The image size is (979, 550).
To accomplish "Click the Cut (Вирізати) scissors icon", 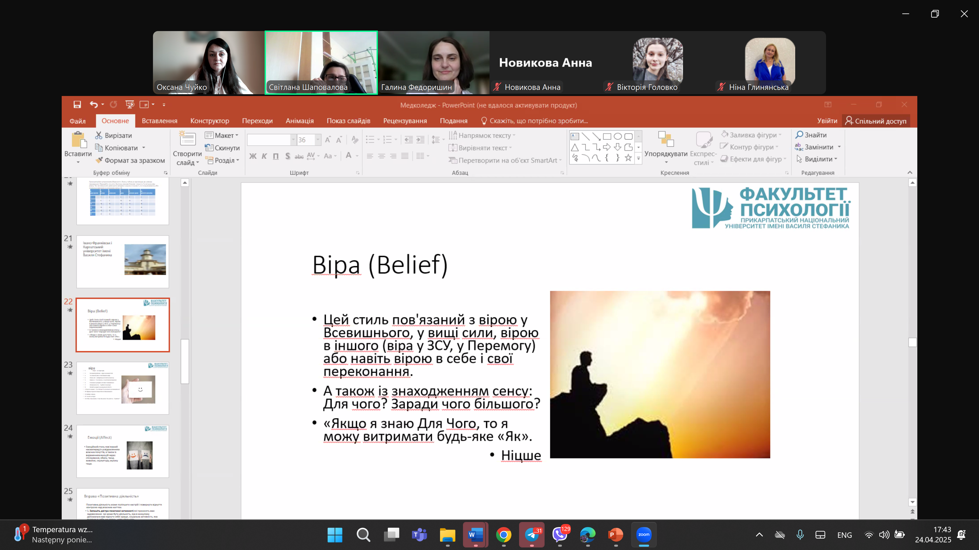I will pyautogui.click(x=99, y=135).
